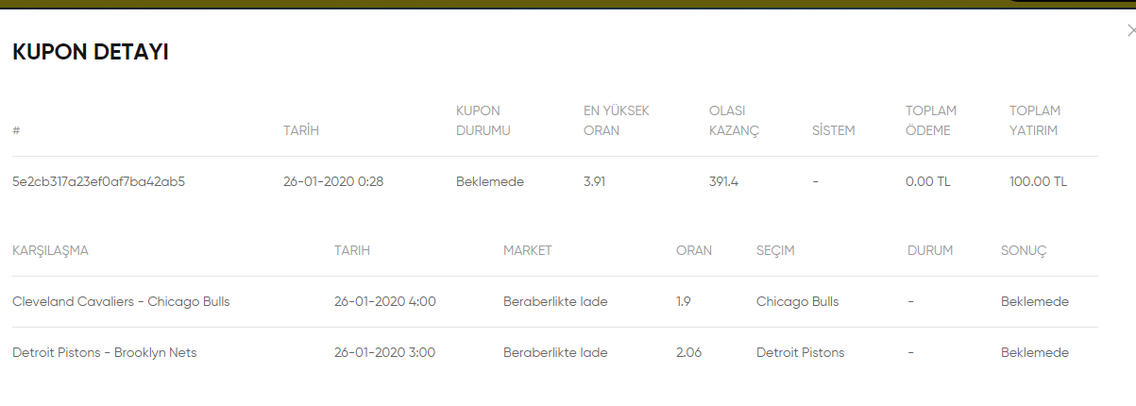1136x406 pixels.
Task: Click the Market column header
Action: (527, 250)
